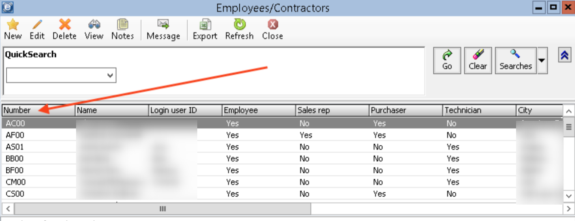Collapse the search panel with double chevron

(x=565, y=55)
